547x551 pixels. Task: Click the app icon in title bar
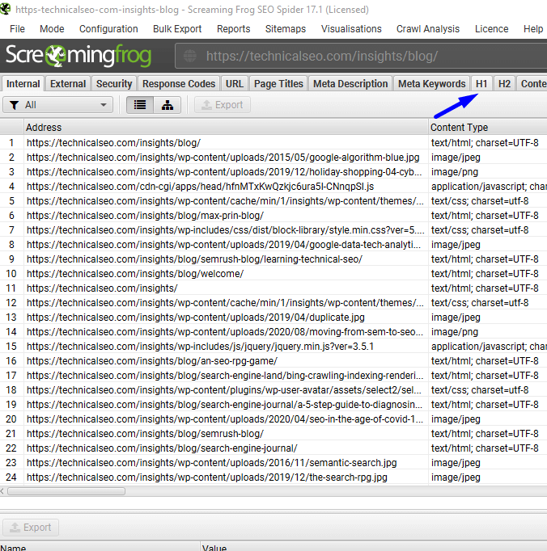[x=6, y=10]
